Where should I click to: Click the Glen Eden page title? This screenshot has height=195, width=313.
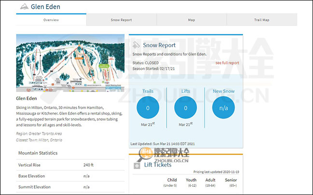[45, 7]
